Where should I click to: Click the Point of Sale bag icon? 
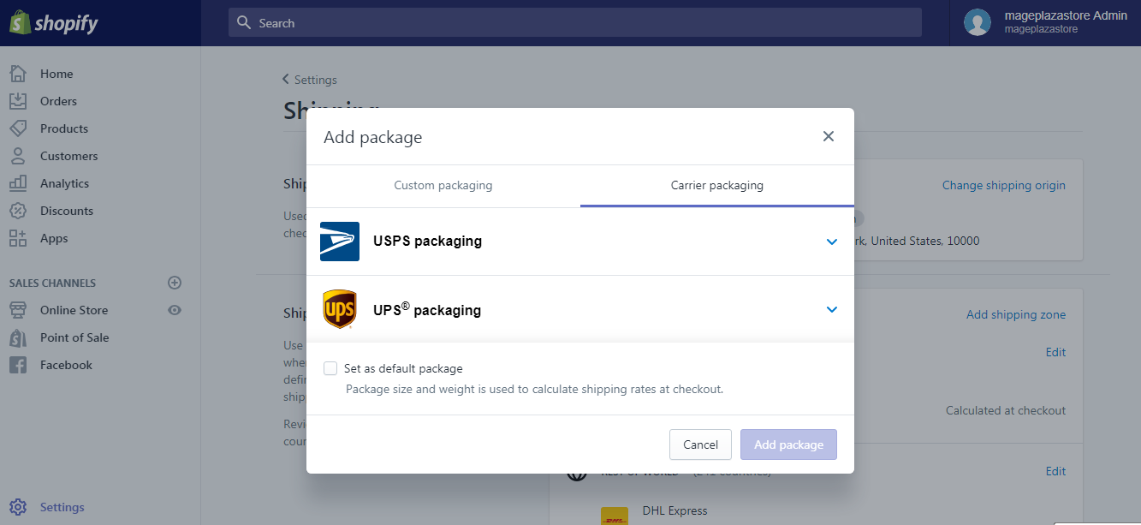[x=18, y=337]
